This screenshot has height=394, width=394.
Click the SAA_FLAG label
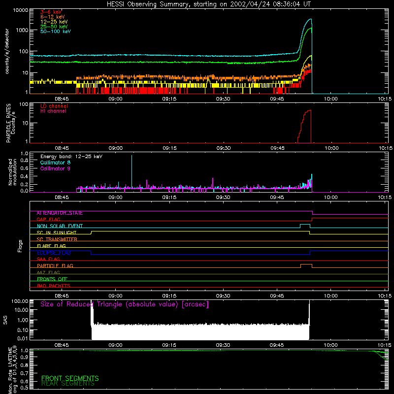point(48,259)
